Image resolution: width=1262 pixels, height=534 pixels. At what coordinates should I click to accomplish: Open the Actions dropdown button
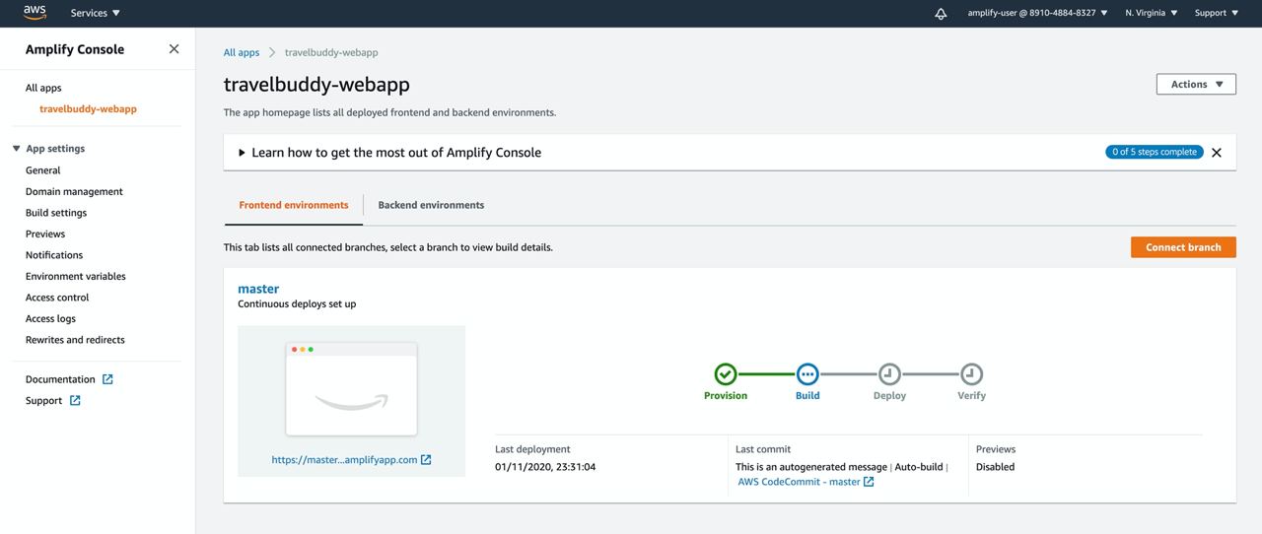pyautogui.click(x=1196, y=85)
